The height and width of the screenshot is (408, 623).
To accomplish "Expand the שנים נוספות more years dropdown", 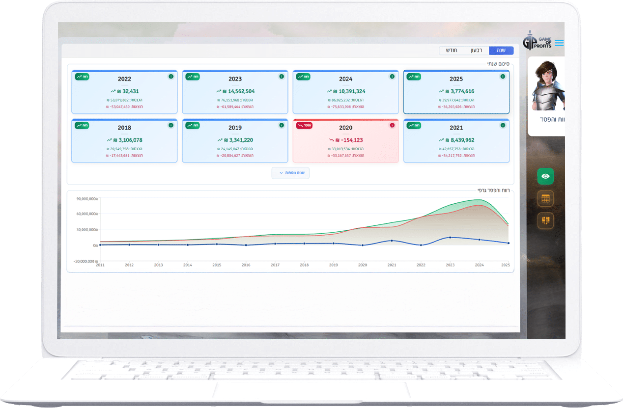I will (290, 173).
